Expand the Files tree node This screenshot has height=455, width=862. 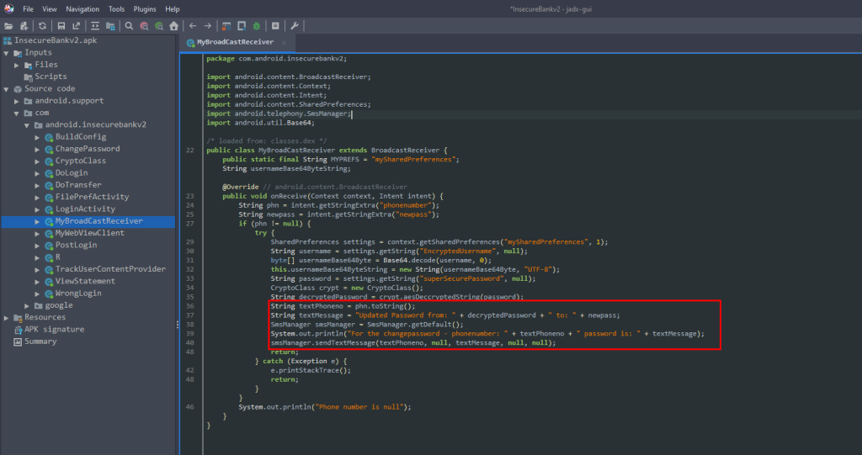(17, 65)
